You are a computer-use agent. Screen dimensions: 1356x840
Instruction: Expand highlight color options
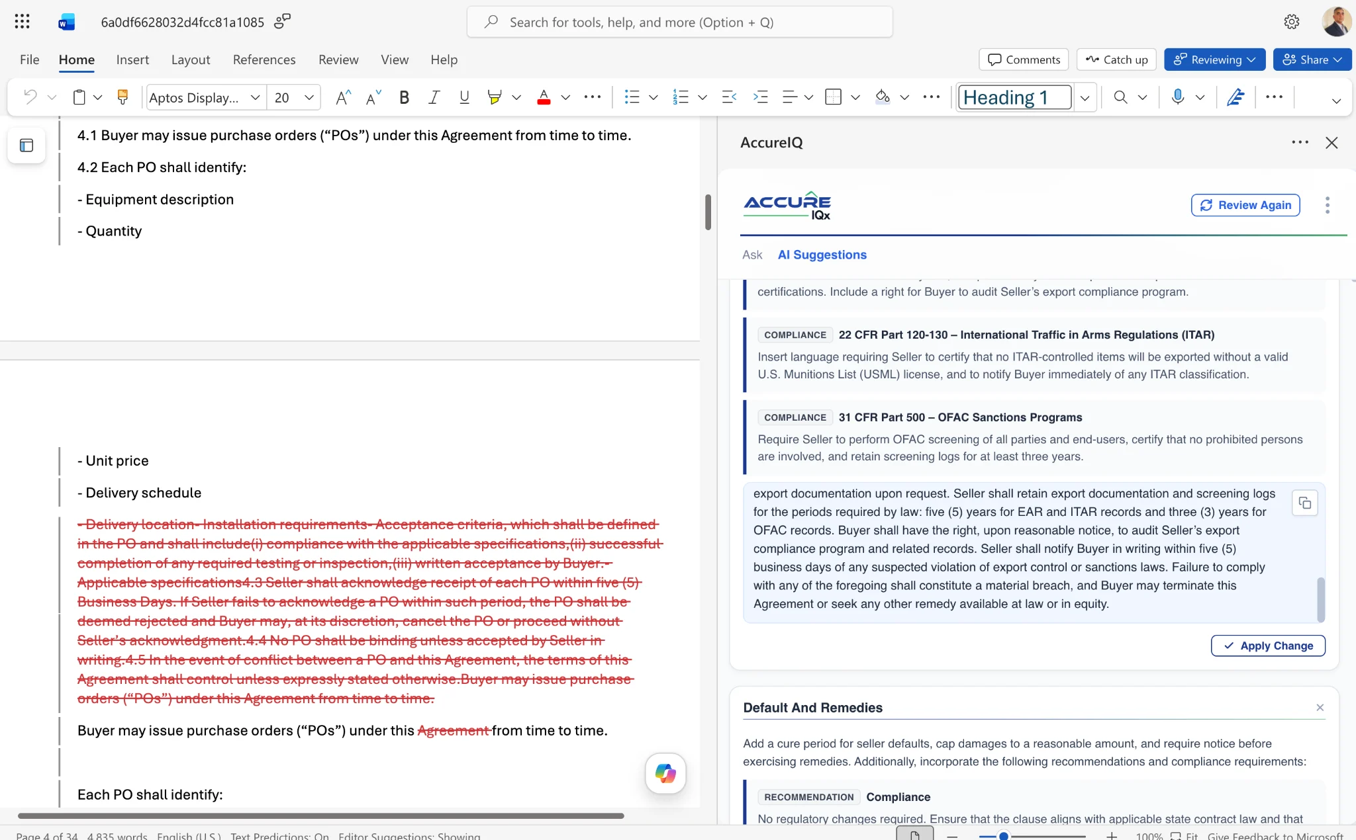tap(516, 97)
